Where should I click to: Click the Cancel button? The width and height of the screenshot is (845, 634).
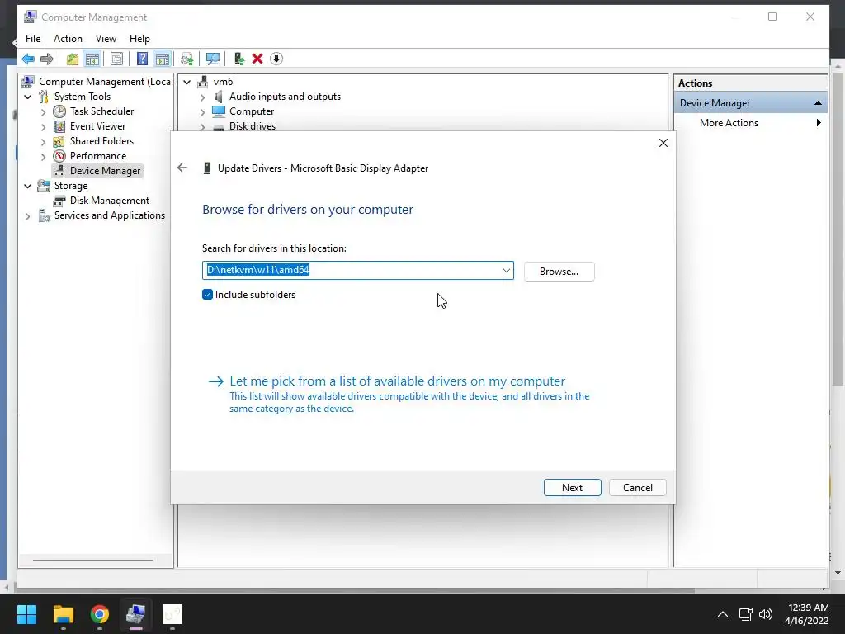(x=638, y=487)
